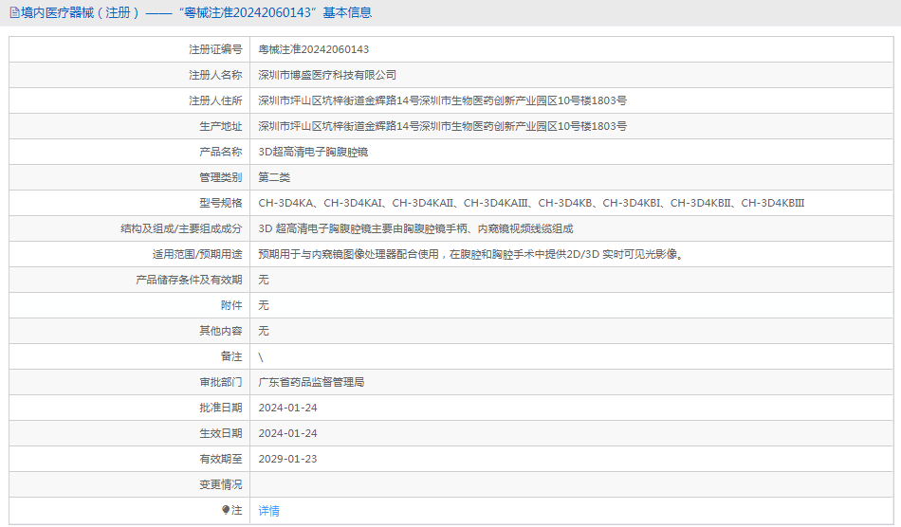Click the 变更情况 label
Image resolution: width=901 pixels, height=527 pixels.
point(221,484)
